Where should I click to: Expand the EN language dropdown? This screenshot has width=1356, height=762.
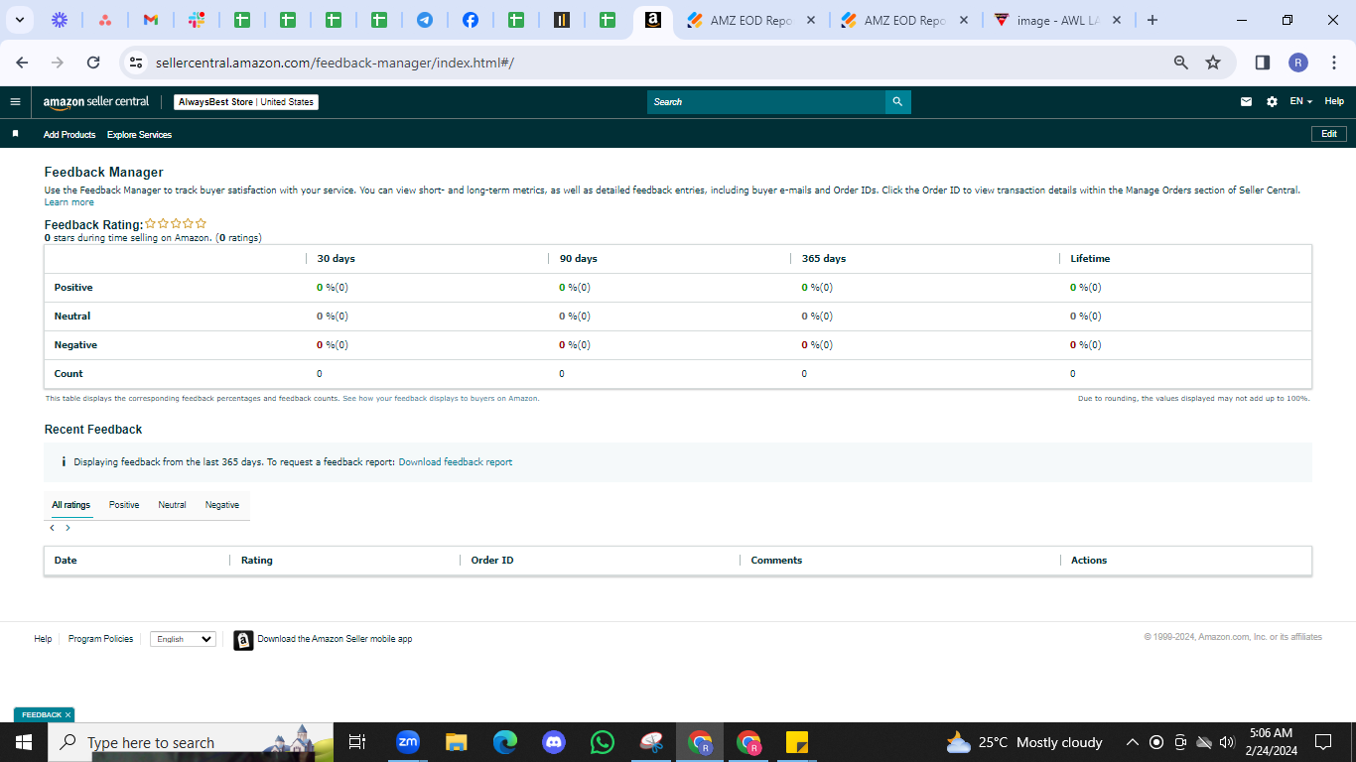(1300, 101)
